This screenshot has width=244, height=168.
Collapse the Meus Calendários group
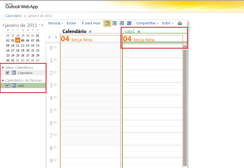tap(3, 68)
